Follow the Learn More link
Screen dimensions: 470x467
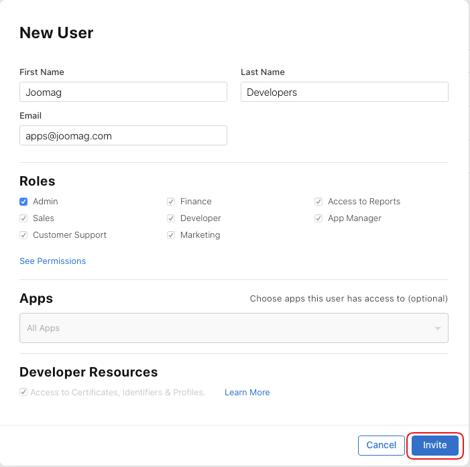247,393
